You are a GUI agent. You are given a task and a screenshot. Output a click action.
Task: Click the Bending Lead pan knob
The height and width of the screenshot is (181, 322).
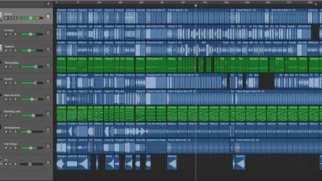pyautogui.click(x=48, y=114)
